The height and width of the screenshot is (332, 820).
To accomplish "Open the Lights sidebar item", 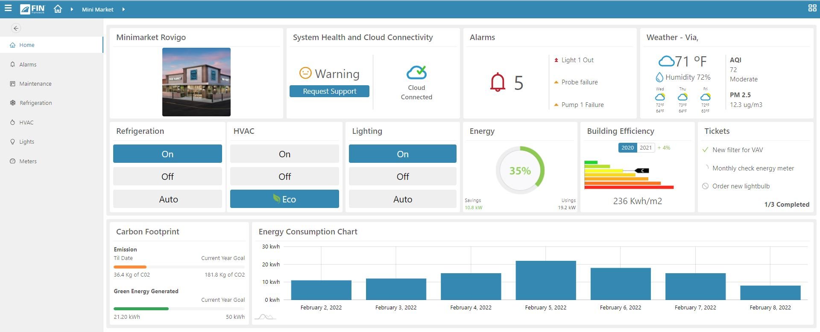I will (51, 141).
